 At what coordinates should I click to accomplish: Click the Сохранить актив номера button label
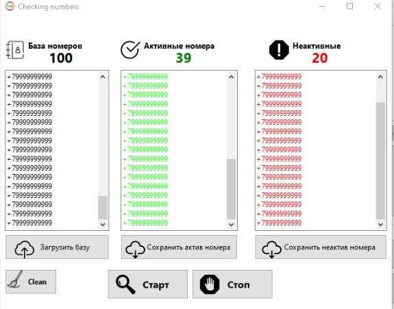188,247
